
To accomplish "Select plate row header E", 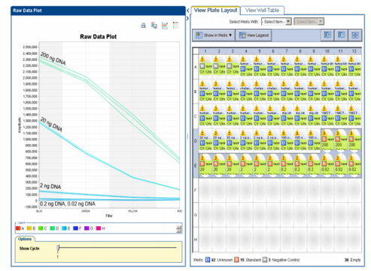I will pos(196,165).
